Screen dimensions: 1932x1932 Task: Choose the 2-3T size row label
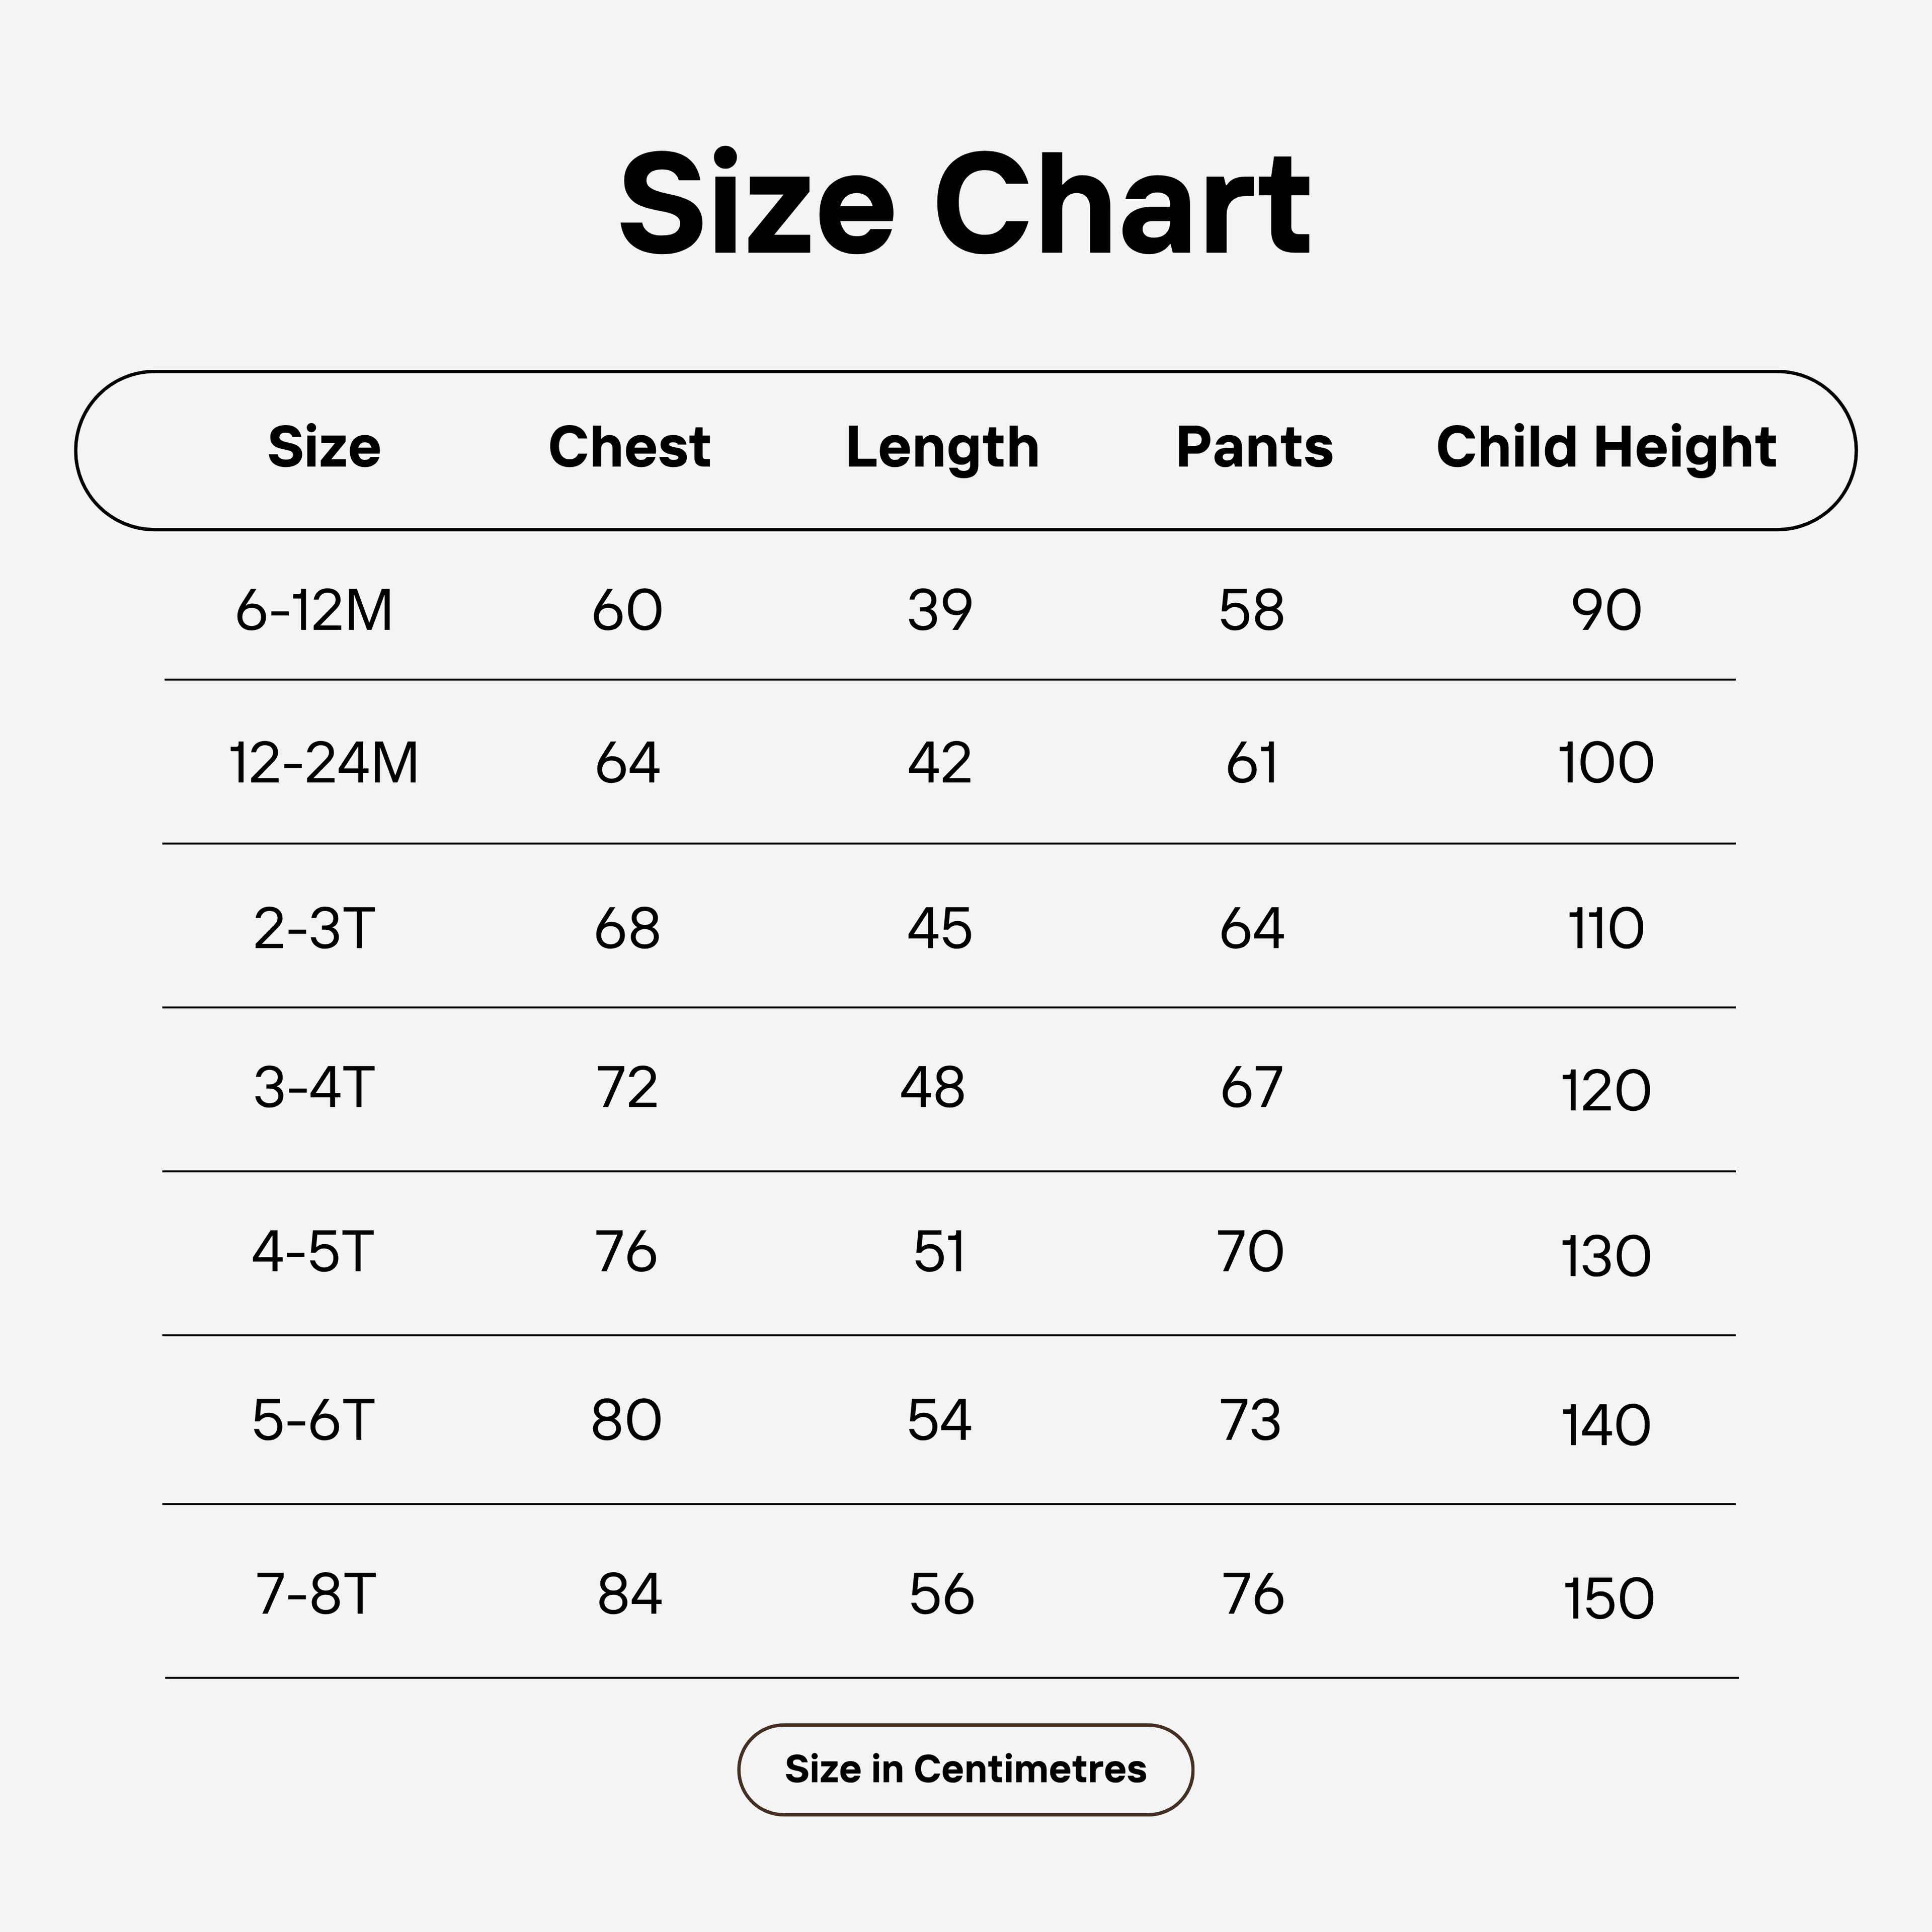pyautogui.click(x=314, y=928)
